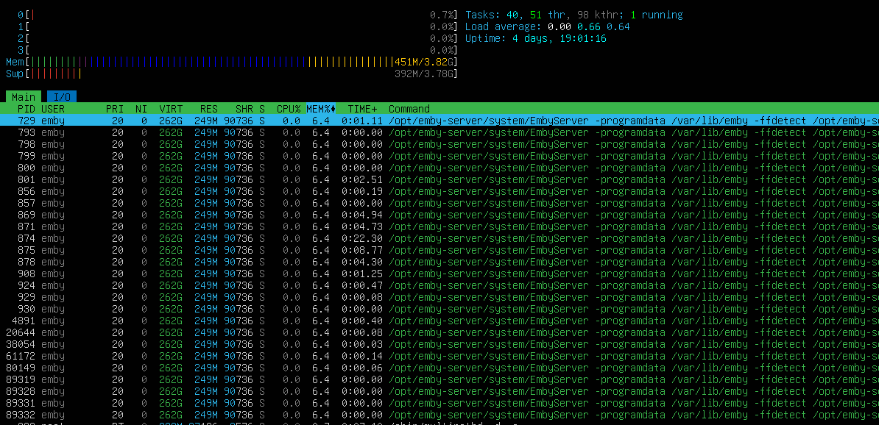The image size is (879, 425).
Task: Select process row with PID 4891
Action: [439, 321]
